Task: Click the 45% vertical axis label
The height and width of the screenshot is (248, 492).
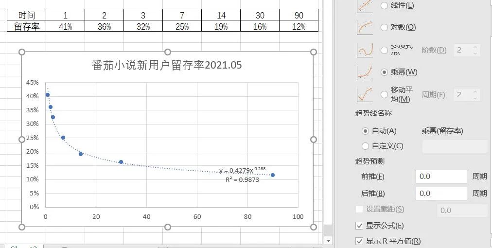Action: 32,82
